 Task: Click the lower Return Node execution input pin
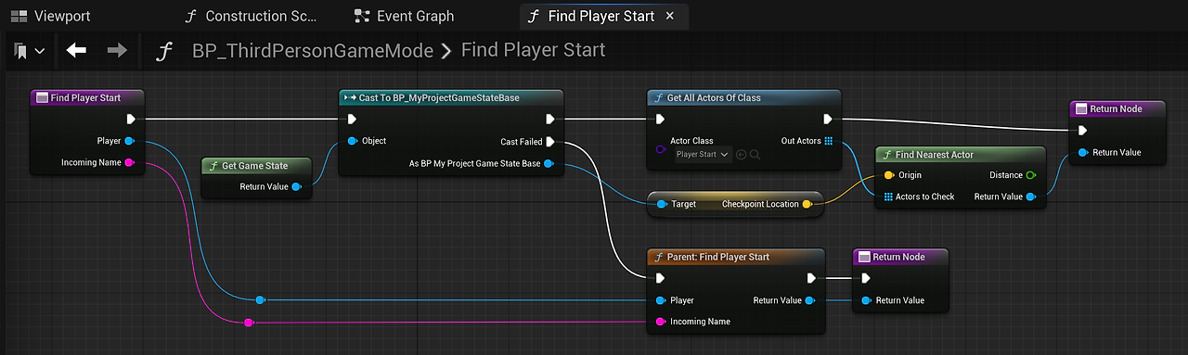(866, 278)
